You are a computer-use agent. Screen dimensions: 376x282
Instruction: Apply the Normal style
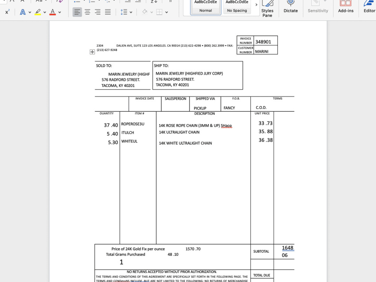pyautogui.click(x=206, y=7)
